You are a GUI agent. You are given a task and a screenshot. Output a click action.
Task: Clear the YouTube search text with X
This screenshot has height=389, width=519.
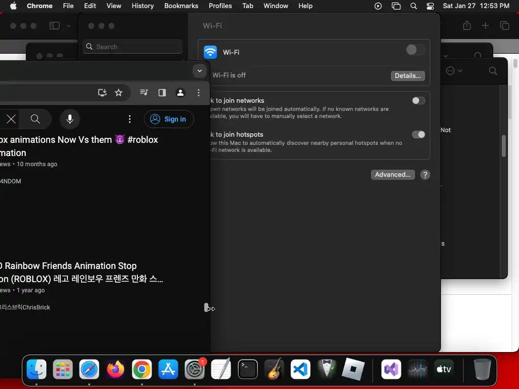pyautogui.click(x=11, y=119)
